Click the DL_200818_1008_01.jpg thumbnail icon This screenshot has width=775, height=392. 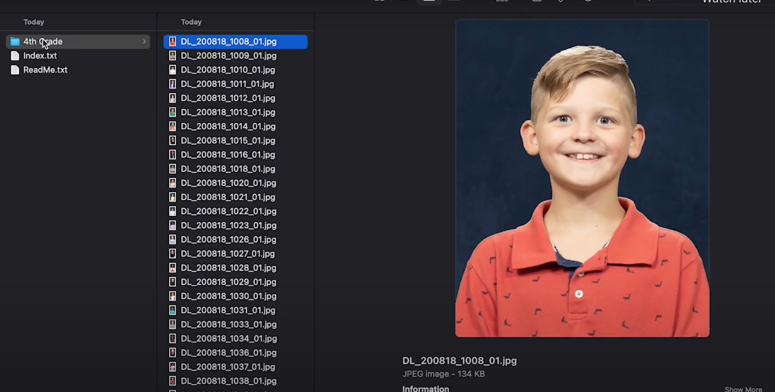pos(172,41)
